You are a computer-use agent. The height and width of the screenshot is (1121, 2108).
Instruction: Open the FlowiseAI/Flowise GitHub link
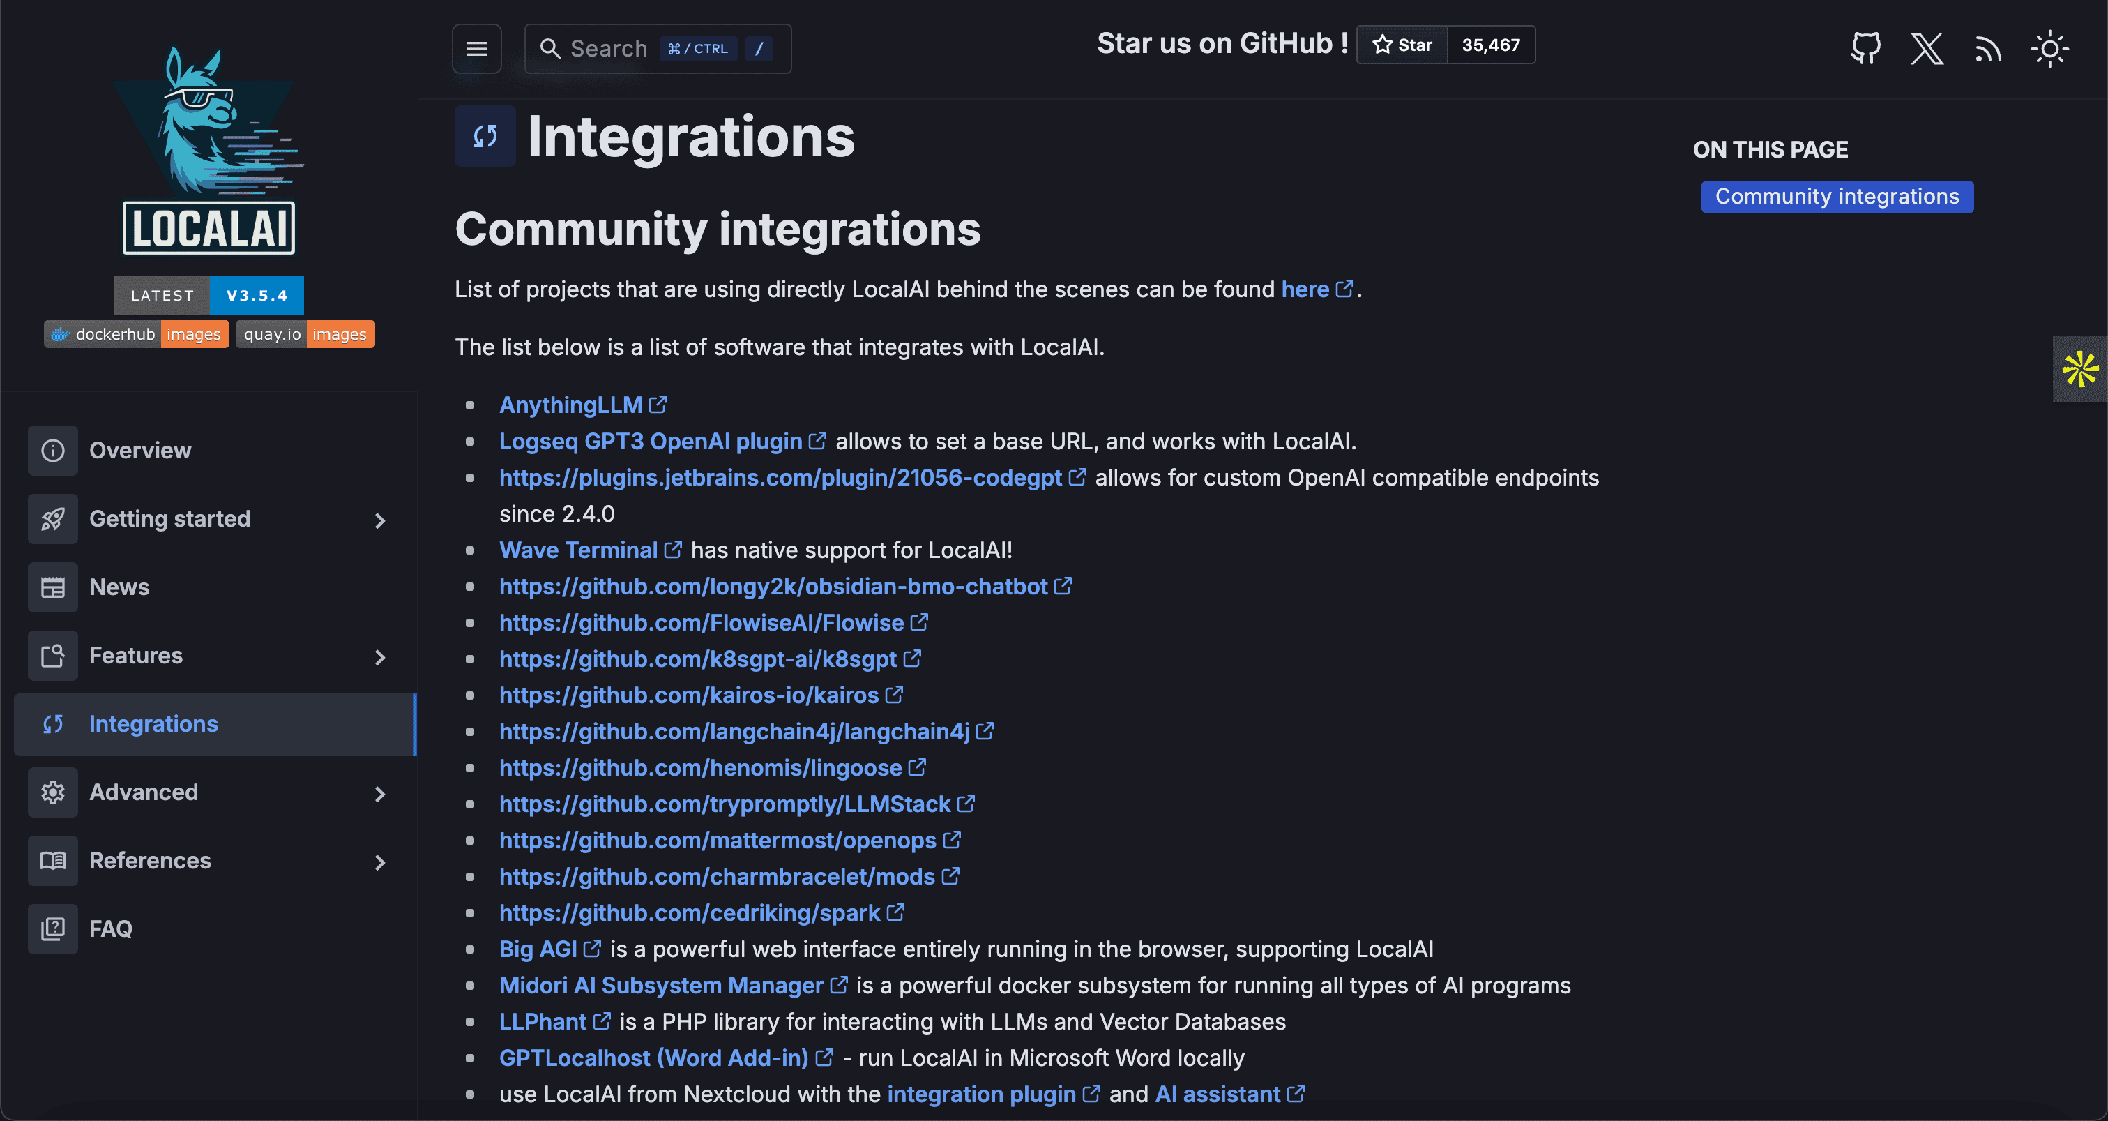click(702, 622)
